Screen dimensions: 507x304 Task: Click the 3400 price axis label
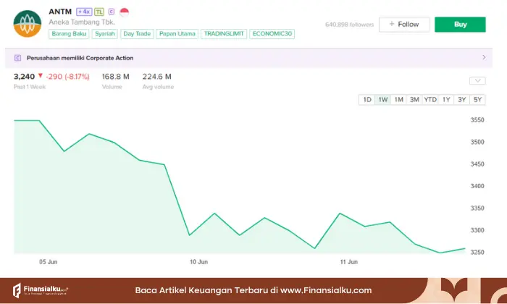477,186
